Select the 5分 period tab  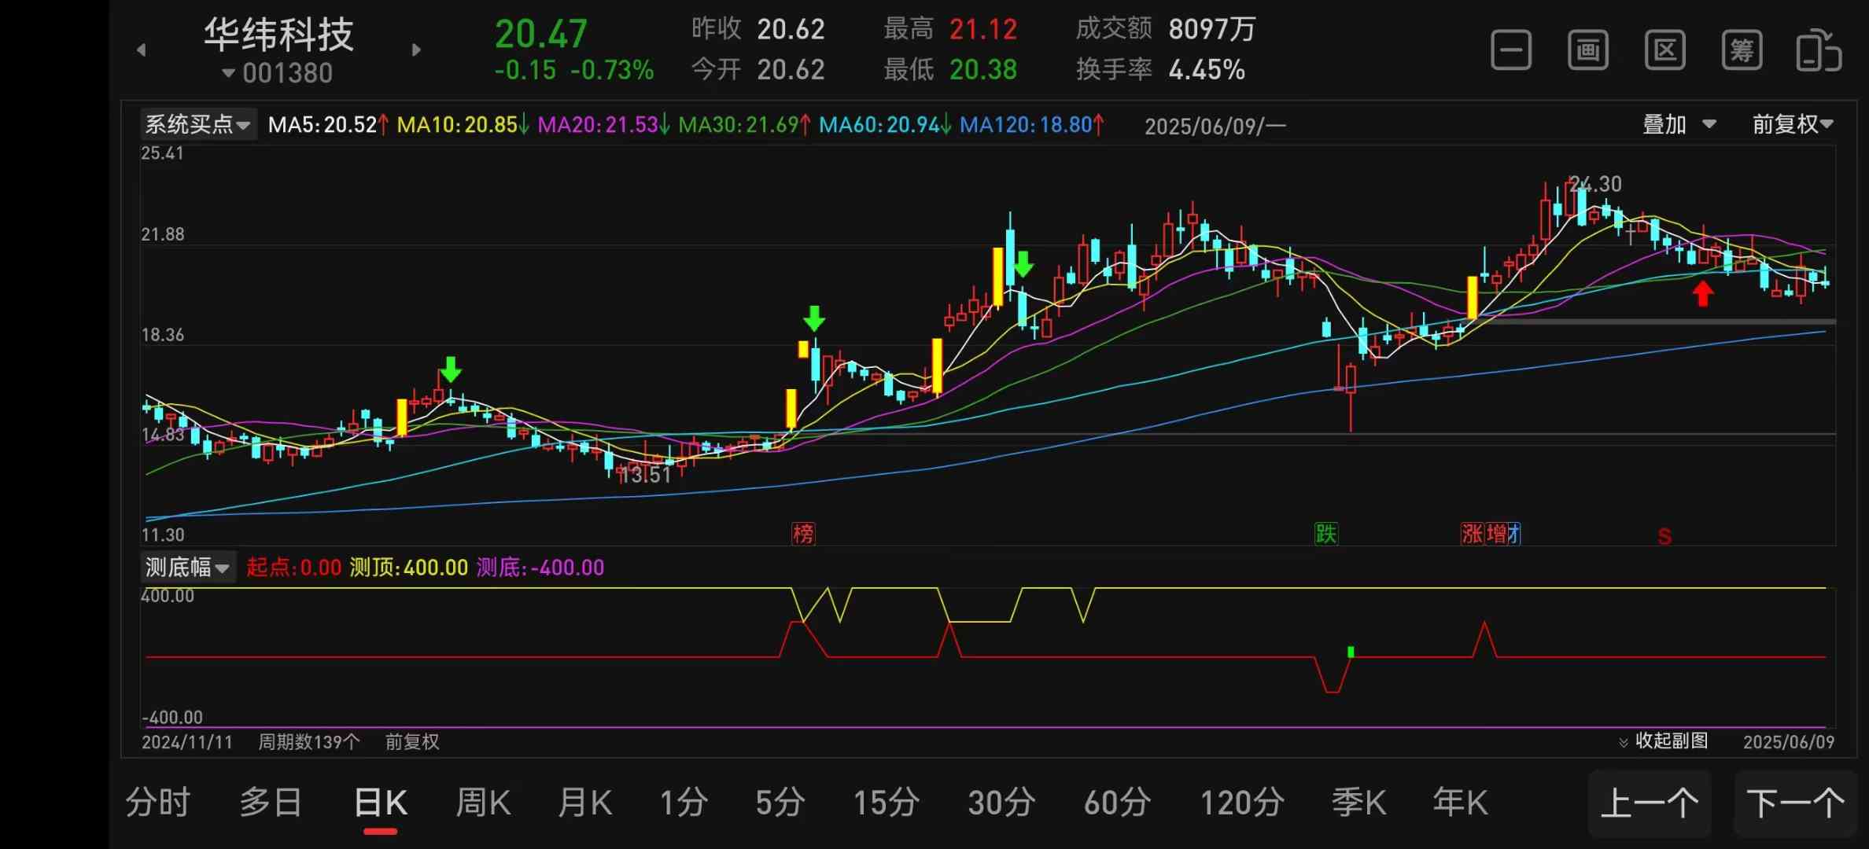780,803
